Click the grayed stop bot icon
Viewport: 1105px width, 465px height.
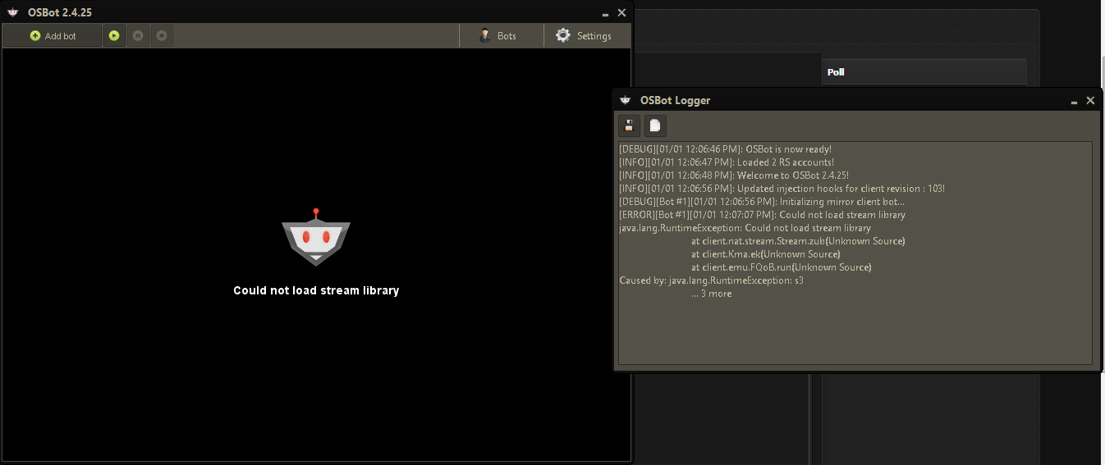click(162, 36)
